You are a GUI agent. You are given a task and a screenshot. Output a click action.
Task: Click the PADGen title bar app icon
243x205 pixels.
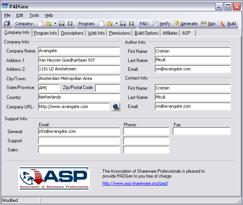pyautogui.click(x=5, y=6)
